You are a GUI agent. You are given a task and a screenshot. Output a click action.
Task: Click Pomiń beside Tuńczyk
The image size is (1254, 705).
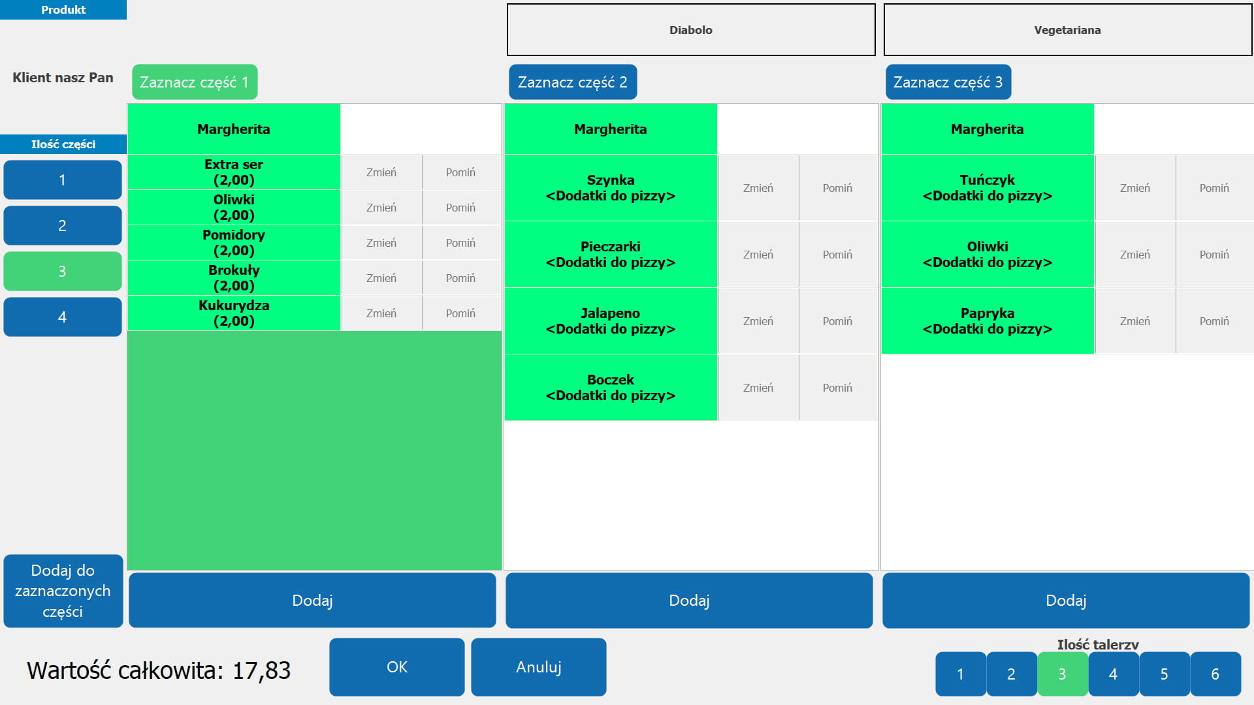(1214, 188)
